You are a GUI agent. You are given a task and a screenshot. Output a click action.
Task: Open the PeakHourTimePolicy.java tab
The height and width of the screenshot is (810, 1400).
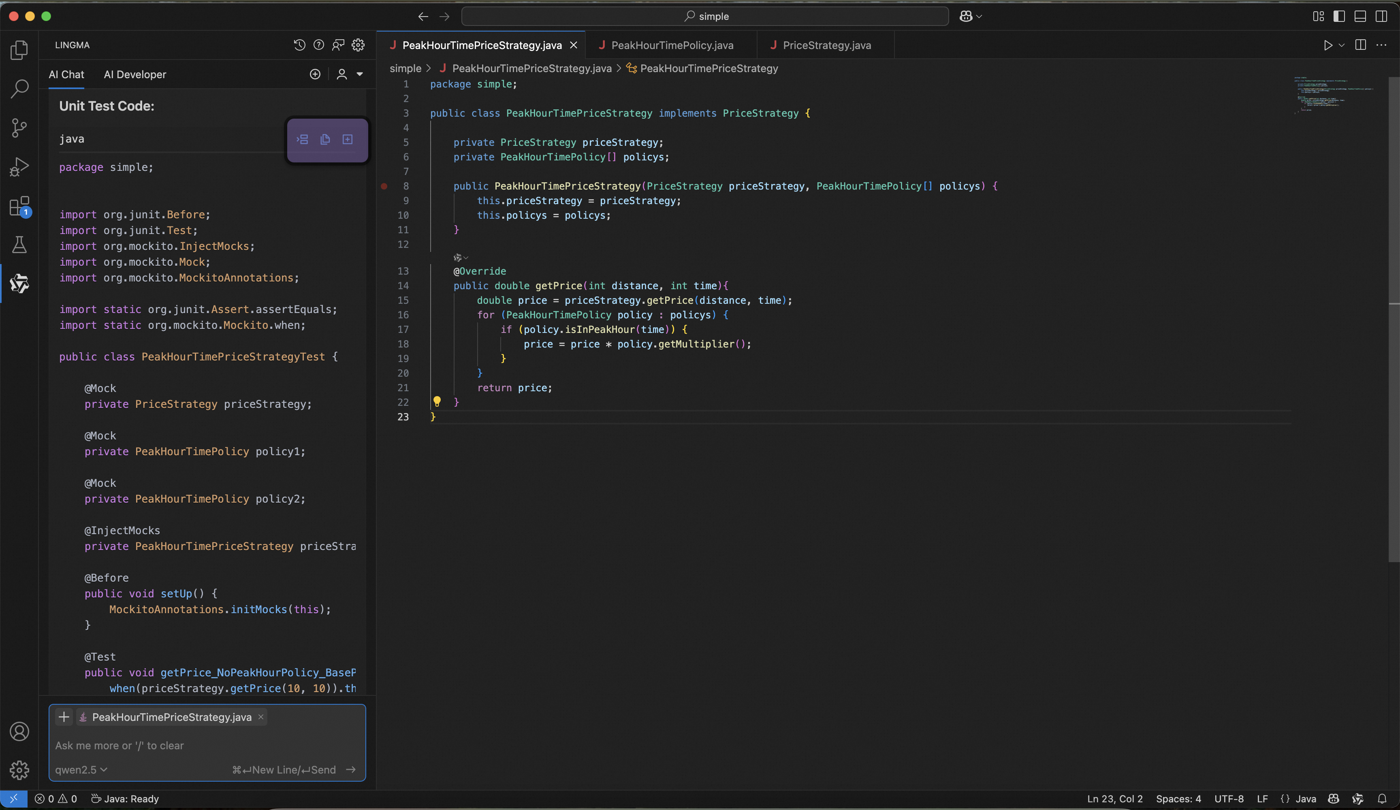pyautogui.click(x=672, y=45)
